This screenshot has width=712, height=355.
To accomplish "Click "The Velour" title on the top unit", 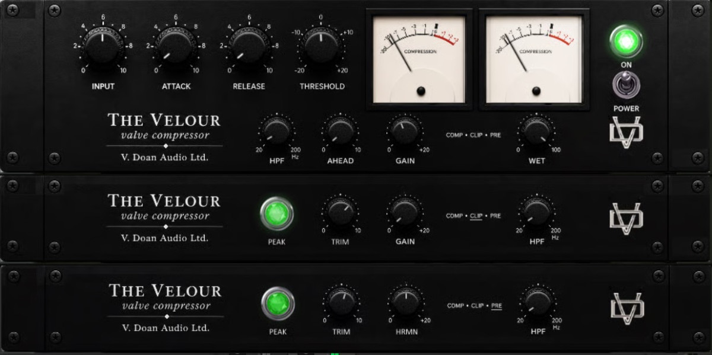I will click(x=164, y=120).
